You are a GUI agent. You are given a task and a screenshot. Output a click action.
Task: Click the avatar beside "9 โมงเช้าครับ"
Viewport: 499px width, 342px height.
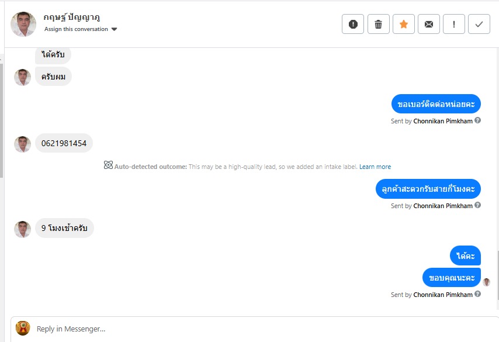point(23,229)
